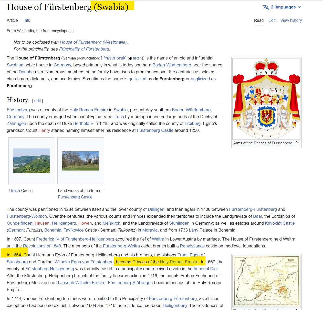Click the History section heading

[x=17, y=100]
